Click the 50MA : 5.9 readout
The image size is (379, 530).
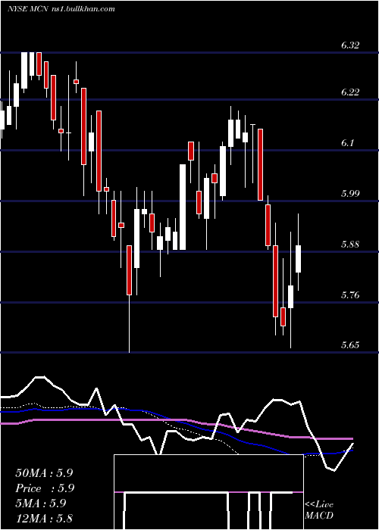point(44,473)
